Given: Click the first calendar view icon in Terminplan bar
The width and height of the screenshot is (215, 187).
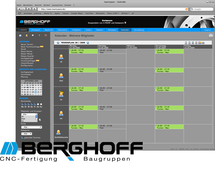Looking at the screenshot, I should click(186, 43).
